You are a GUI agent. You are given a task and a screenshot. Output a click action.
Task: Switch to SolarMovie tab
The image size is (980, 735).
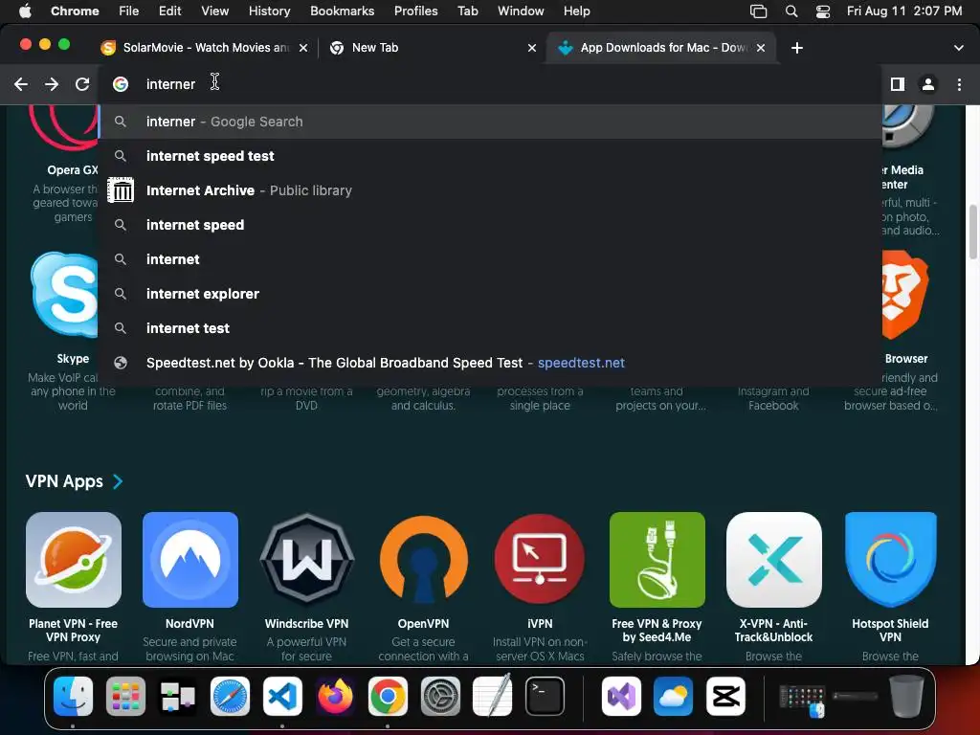pyautogui.click(x=205, y=48)
